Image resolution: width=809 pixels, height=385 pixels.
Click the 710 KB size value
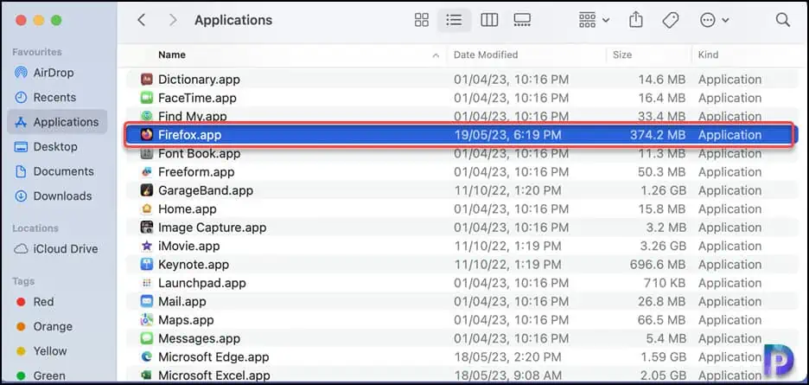tap(665, 283)
